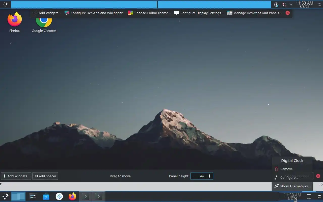Increase panel height with the plus button

coord(209,176)
